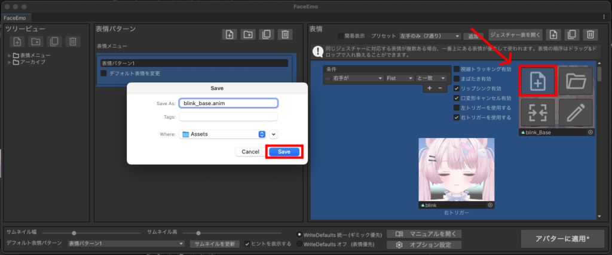Screen dimensions: 612x255
Task: Click the pencil edit animation icon
Action: coord(576,113)
